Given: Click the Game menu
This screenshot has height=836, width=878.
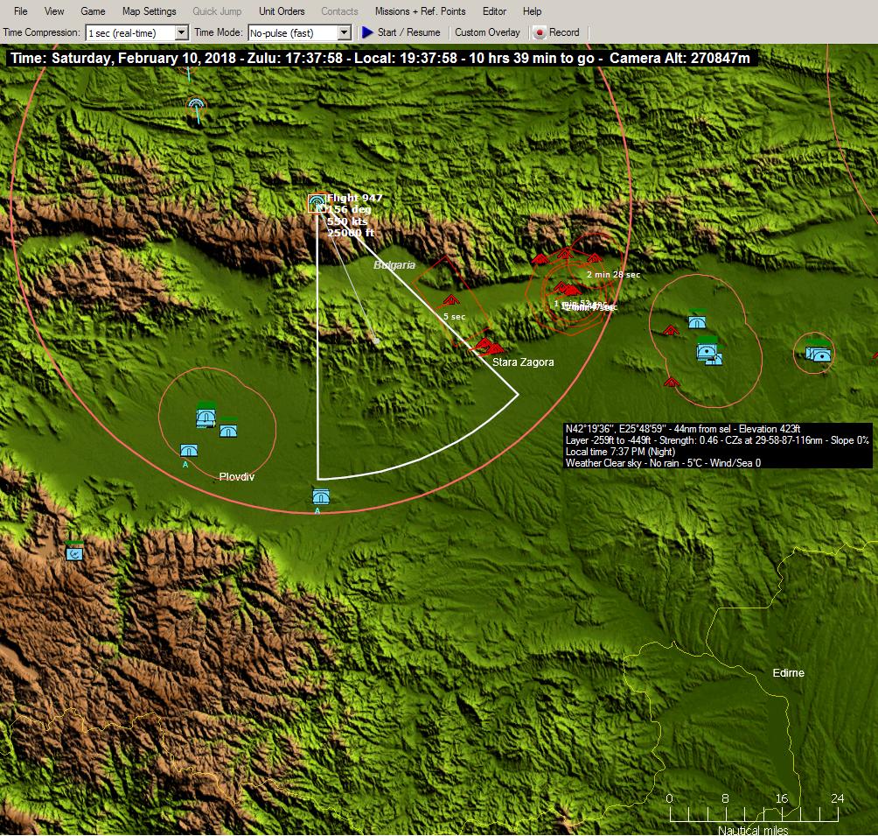Looking at the screenshot, I should point(93,11).
